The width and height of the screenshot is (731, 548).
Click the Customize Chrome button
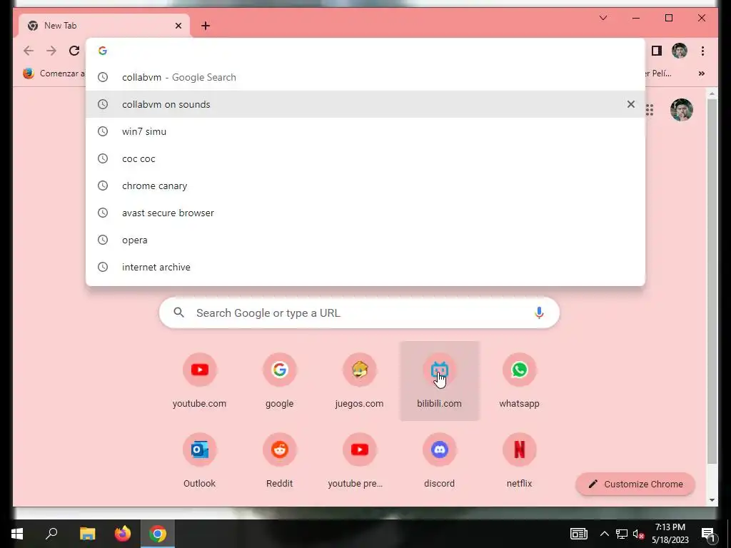[635, 484]
